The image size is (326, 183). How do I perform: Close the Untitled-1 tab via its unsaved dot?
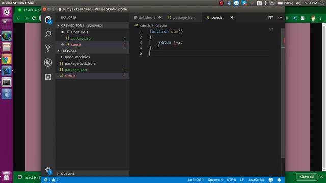(159, 18)
